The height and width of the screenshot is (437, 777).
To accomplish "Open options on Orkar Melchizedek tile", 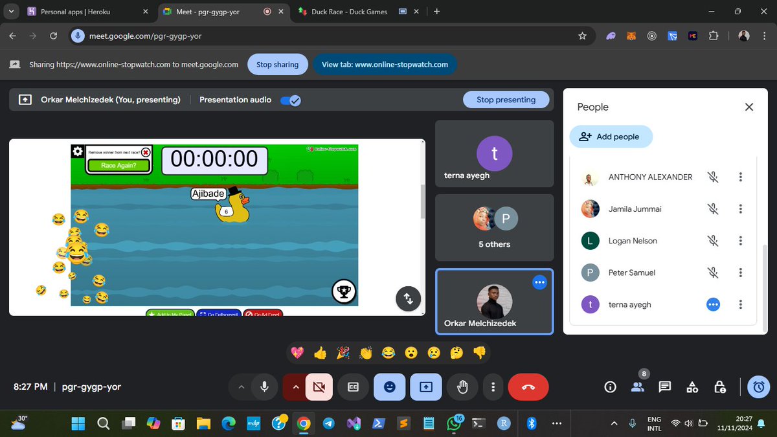I will 540,282.
